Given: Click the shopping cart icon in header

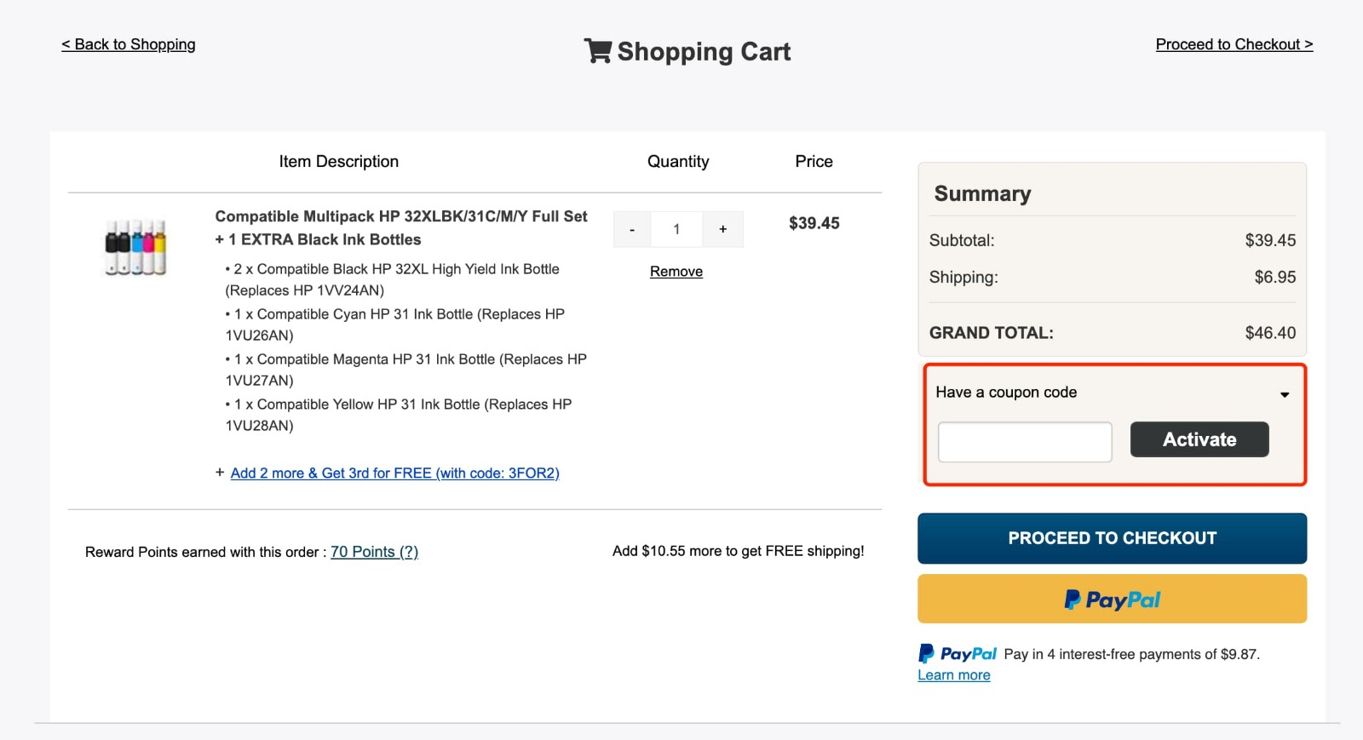Looking at the screenshot, I should tap(597, 51).
